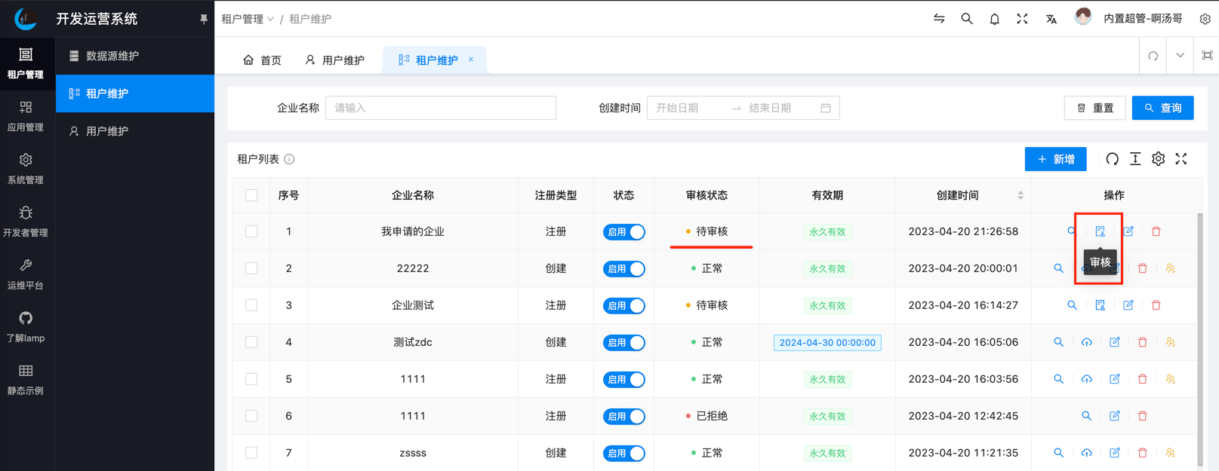Check the checkbox for row 4
Viewport: 1219px width, 471px height.
(251, 342)
